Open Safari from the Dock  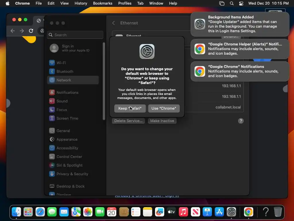pyautogui.click(x=40, y=212)
